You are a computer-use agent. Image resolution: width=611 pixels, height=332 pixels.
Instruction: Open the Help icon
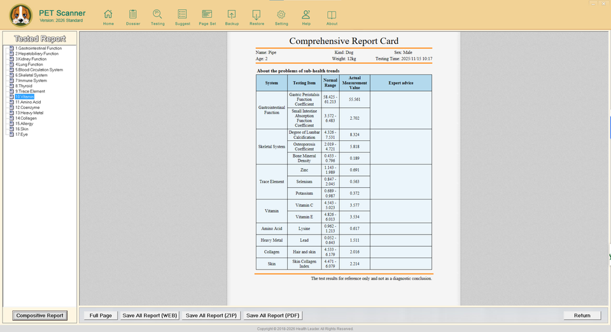click(x=306, y=18)
